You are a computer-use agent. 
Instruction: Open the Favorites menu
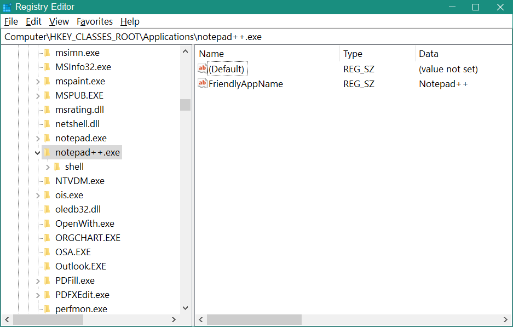pos(94,21)
